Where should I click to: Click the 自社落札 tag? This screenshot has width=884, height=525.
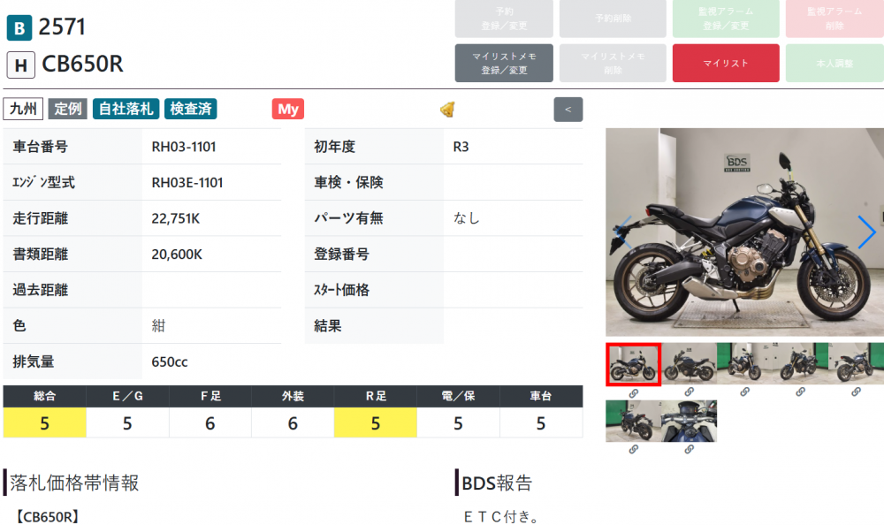[x=126, y=109]
